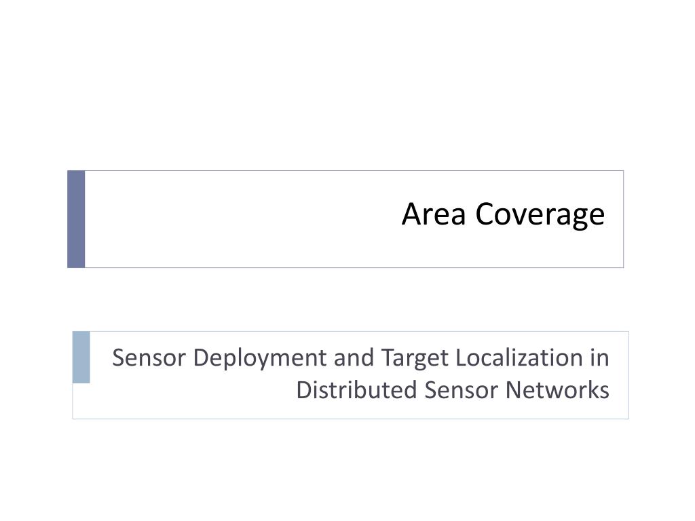
Task: Click empty space inside the title box
Action: coord(240,219)
